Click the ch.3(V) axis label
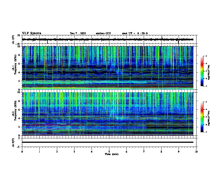Viewport: 221px width, 170px height. coord(13,142)
